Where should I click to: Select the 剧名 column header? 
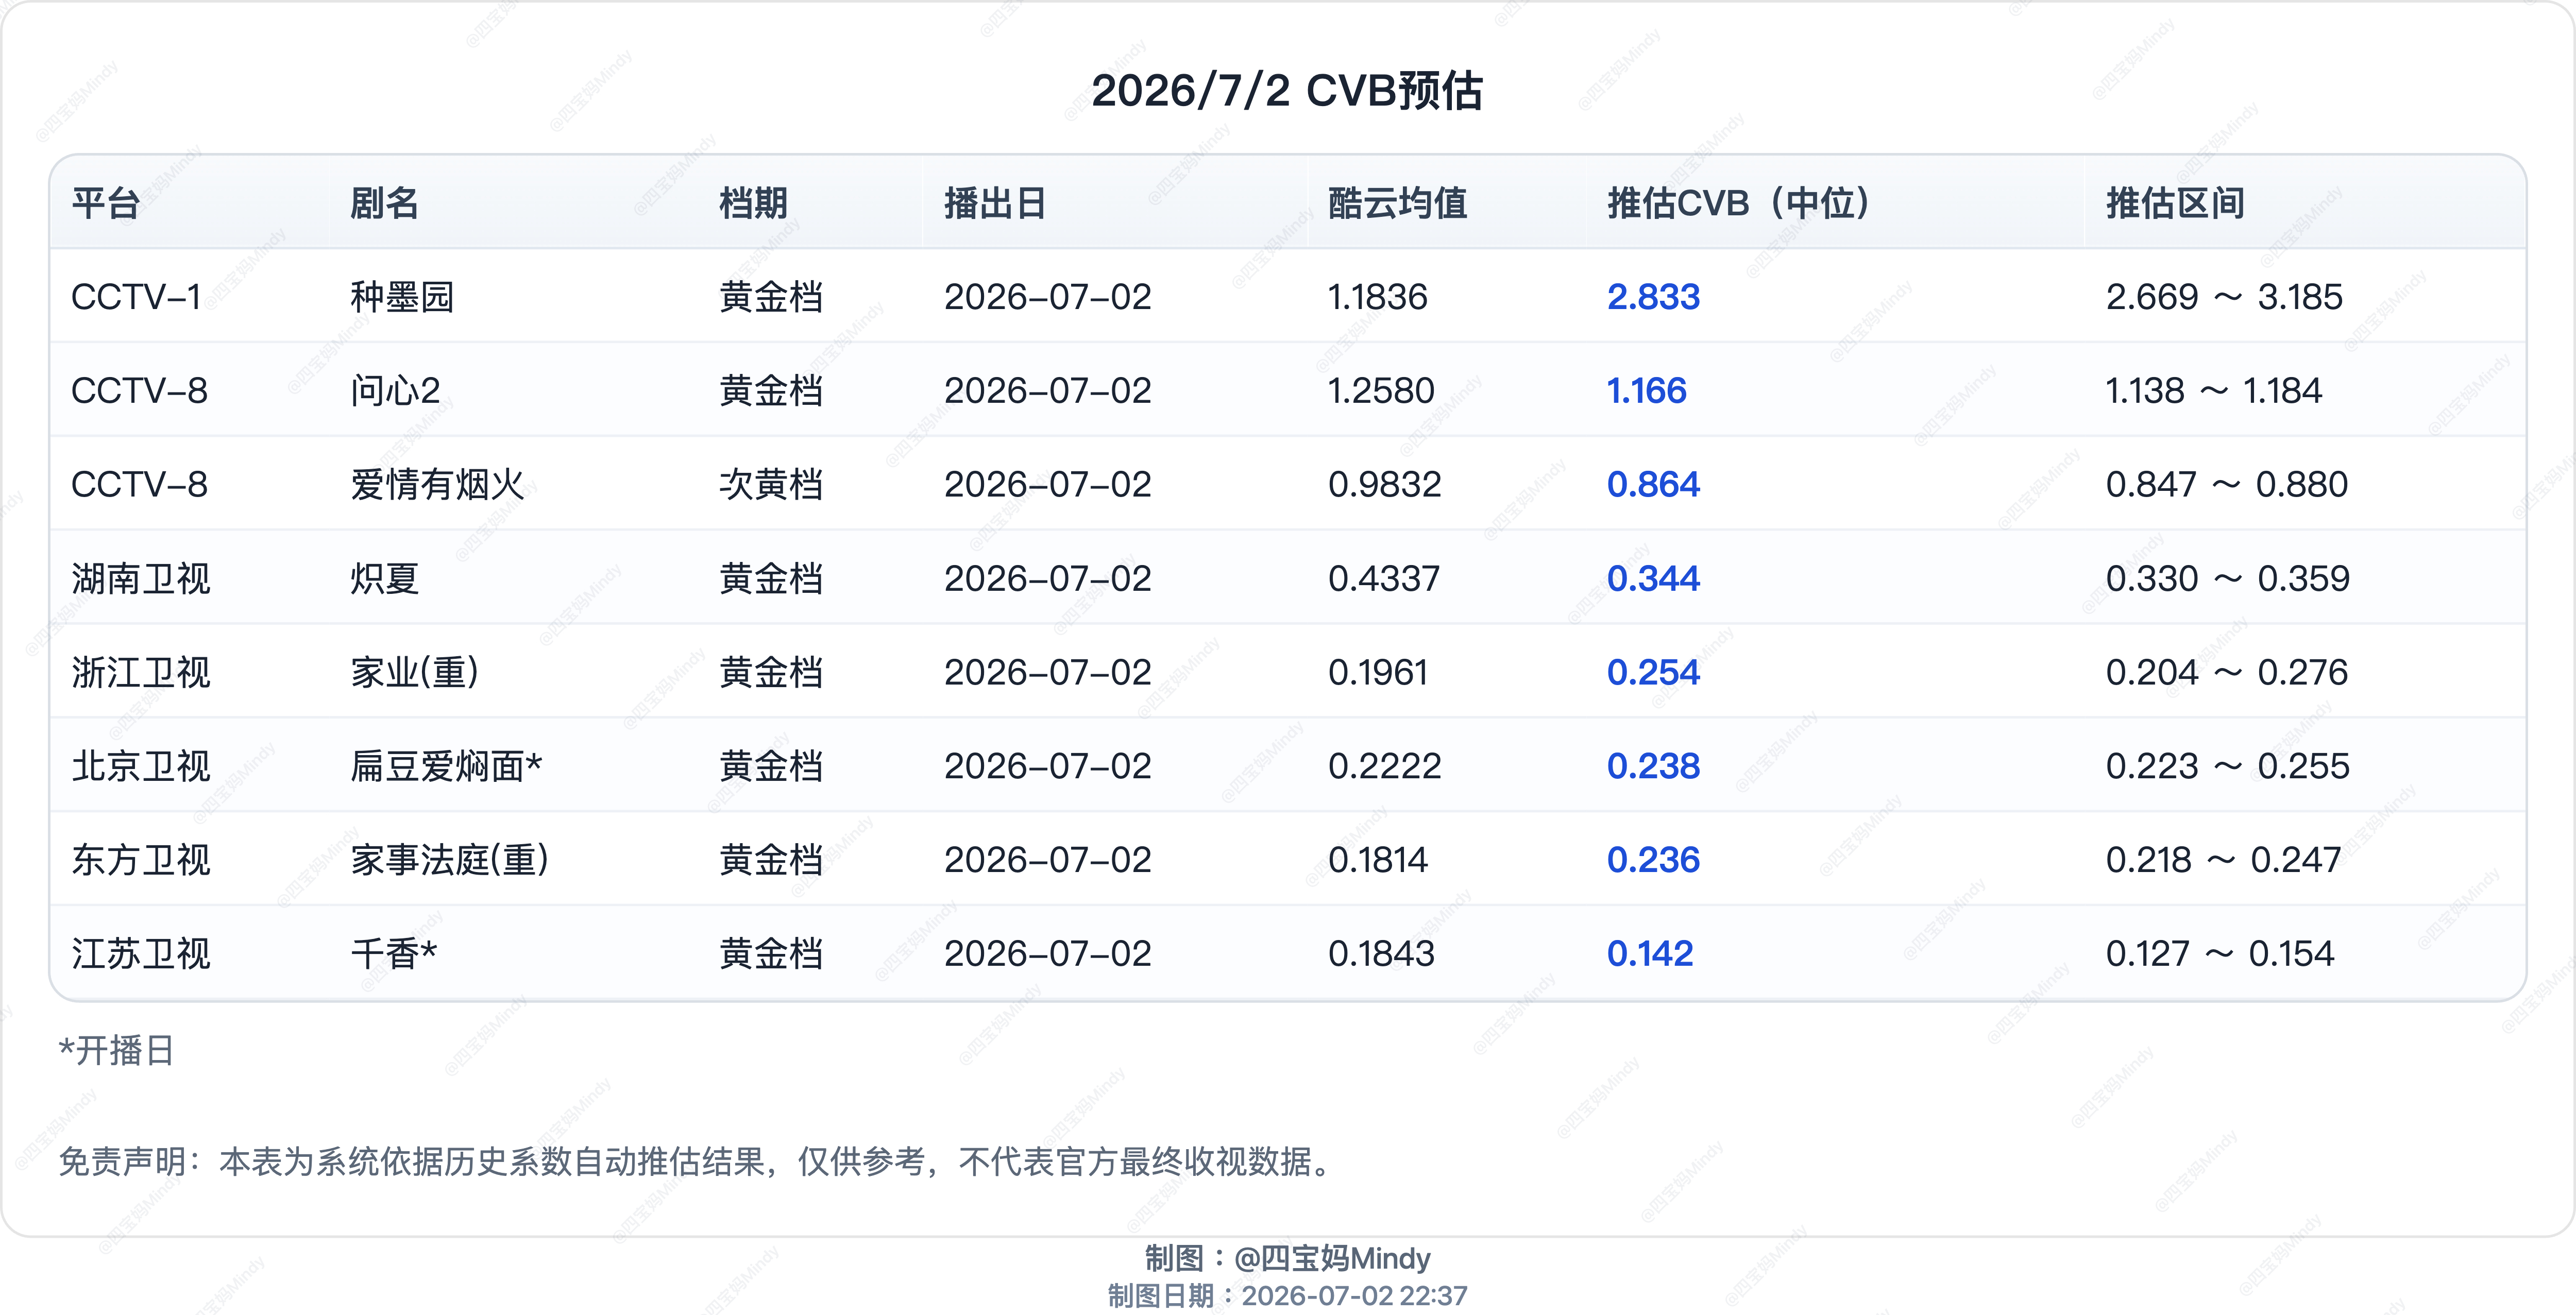click(x=384, y=203)
